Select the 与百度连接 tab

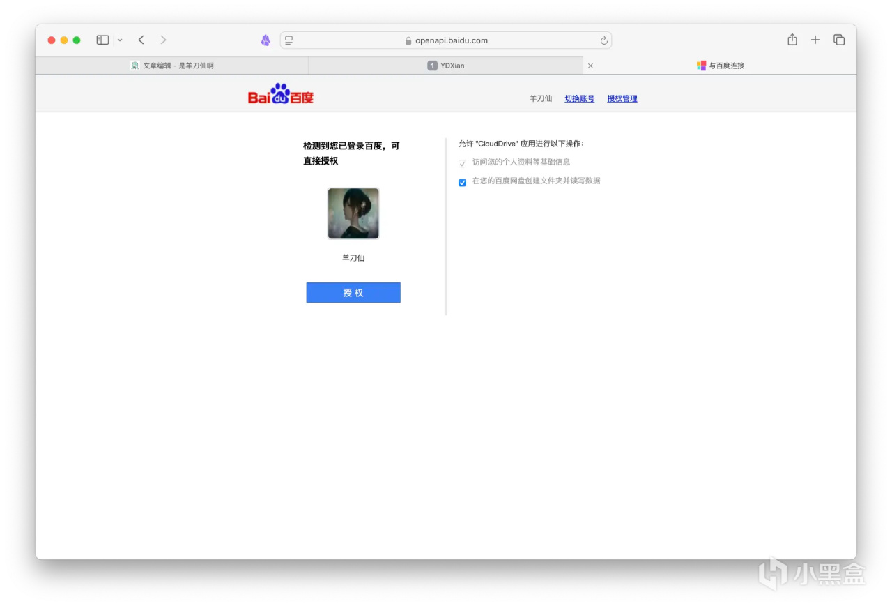[721, 66]
